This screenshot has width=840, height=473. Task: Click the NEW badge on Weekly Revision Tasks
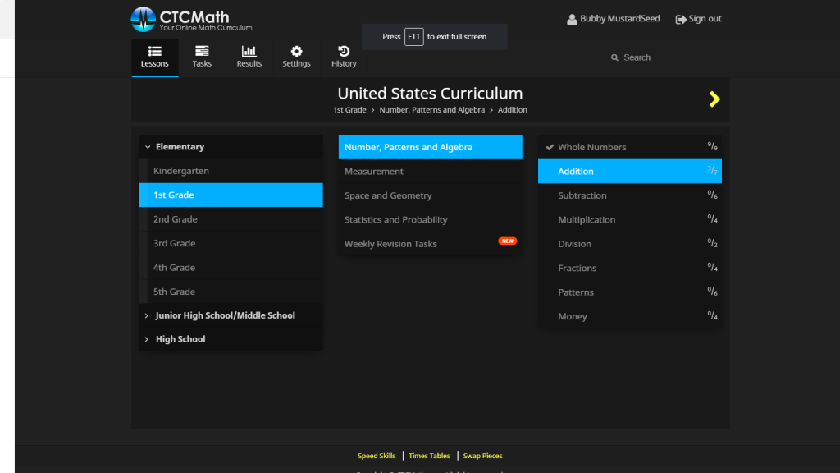click(507, 241)
